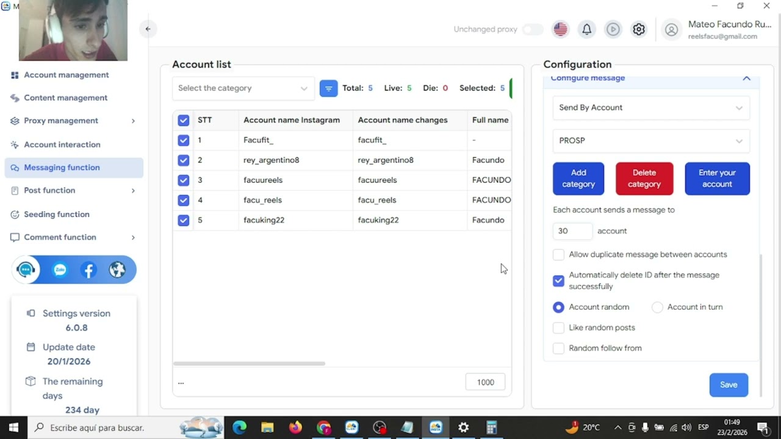Expand the Comment function submenu arrow
781x439 pixels.
coord(133,237)
